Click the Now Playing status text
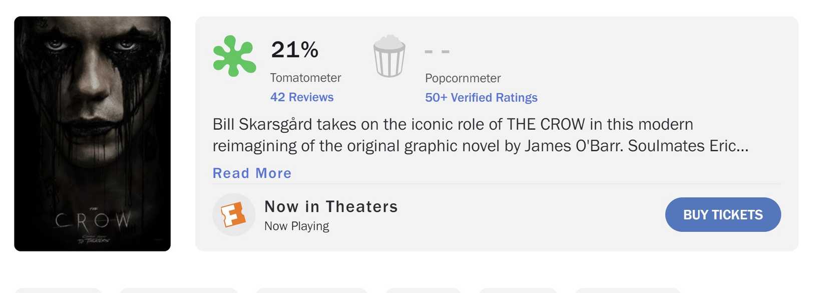This screenshot has height=293, width=826. coord(296,226)
